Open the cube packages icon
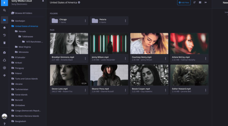228x126 pixels. (x=4, y=53)
